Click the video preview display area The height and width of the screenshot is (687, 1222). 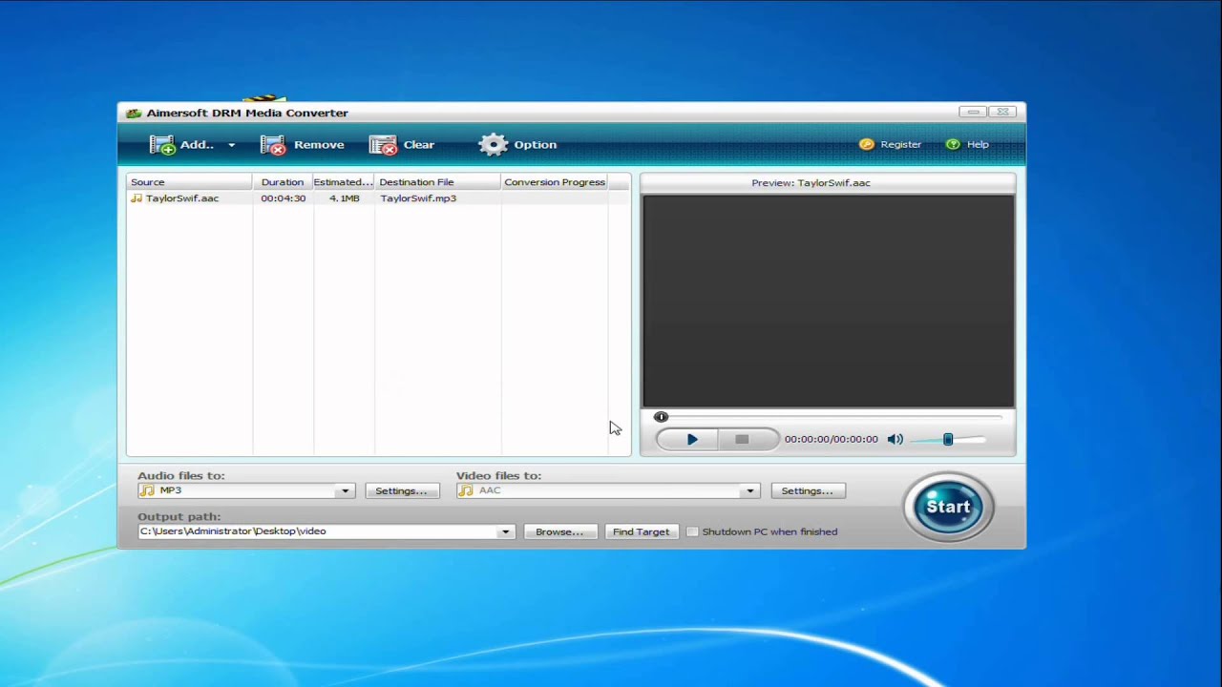[x=829, y=302]
